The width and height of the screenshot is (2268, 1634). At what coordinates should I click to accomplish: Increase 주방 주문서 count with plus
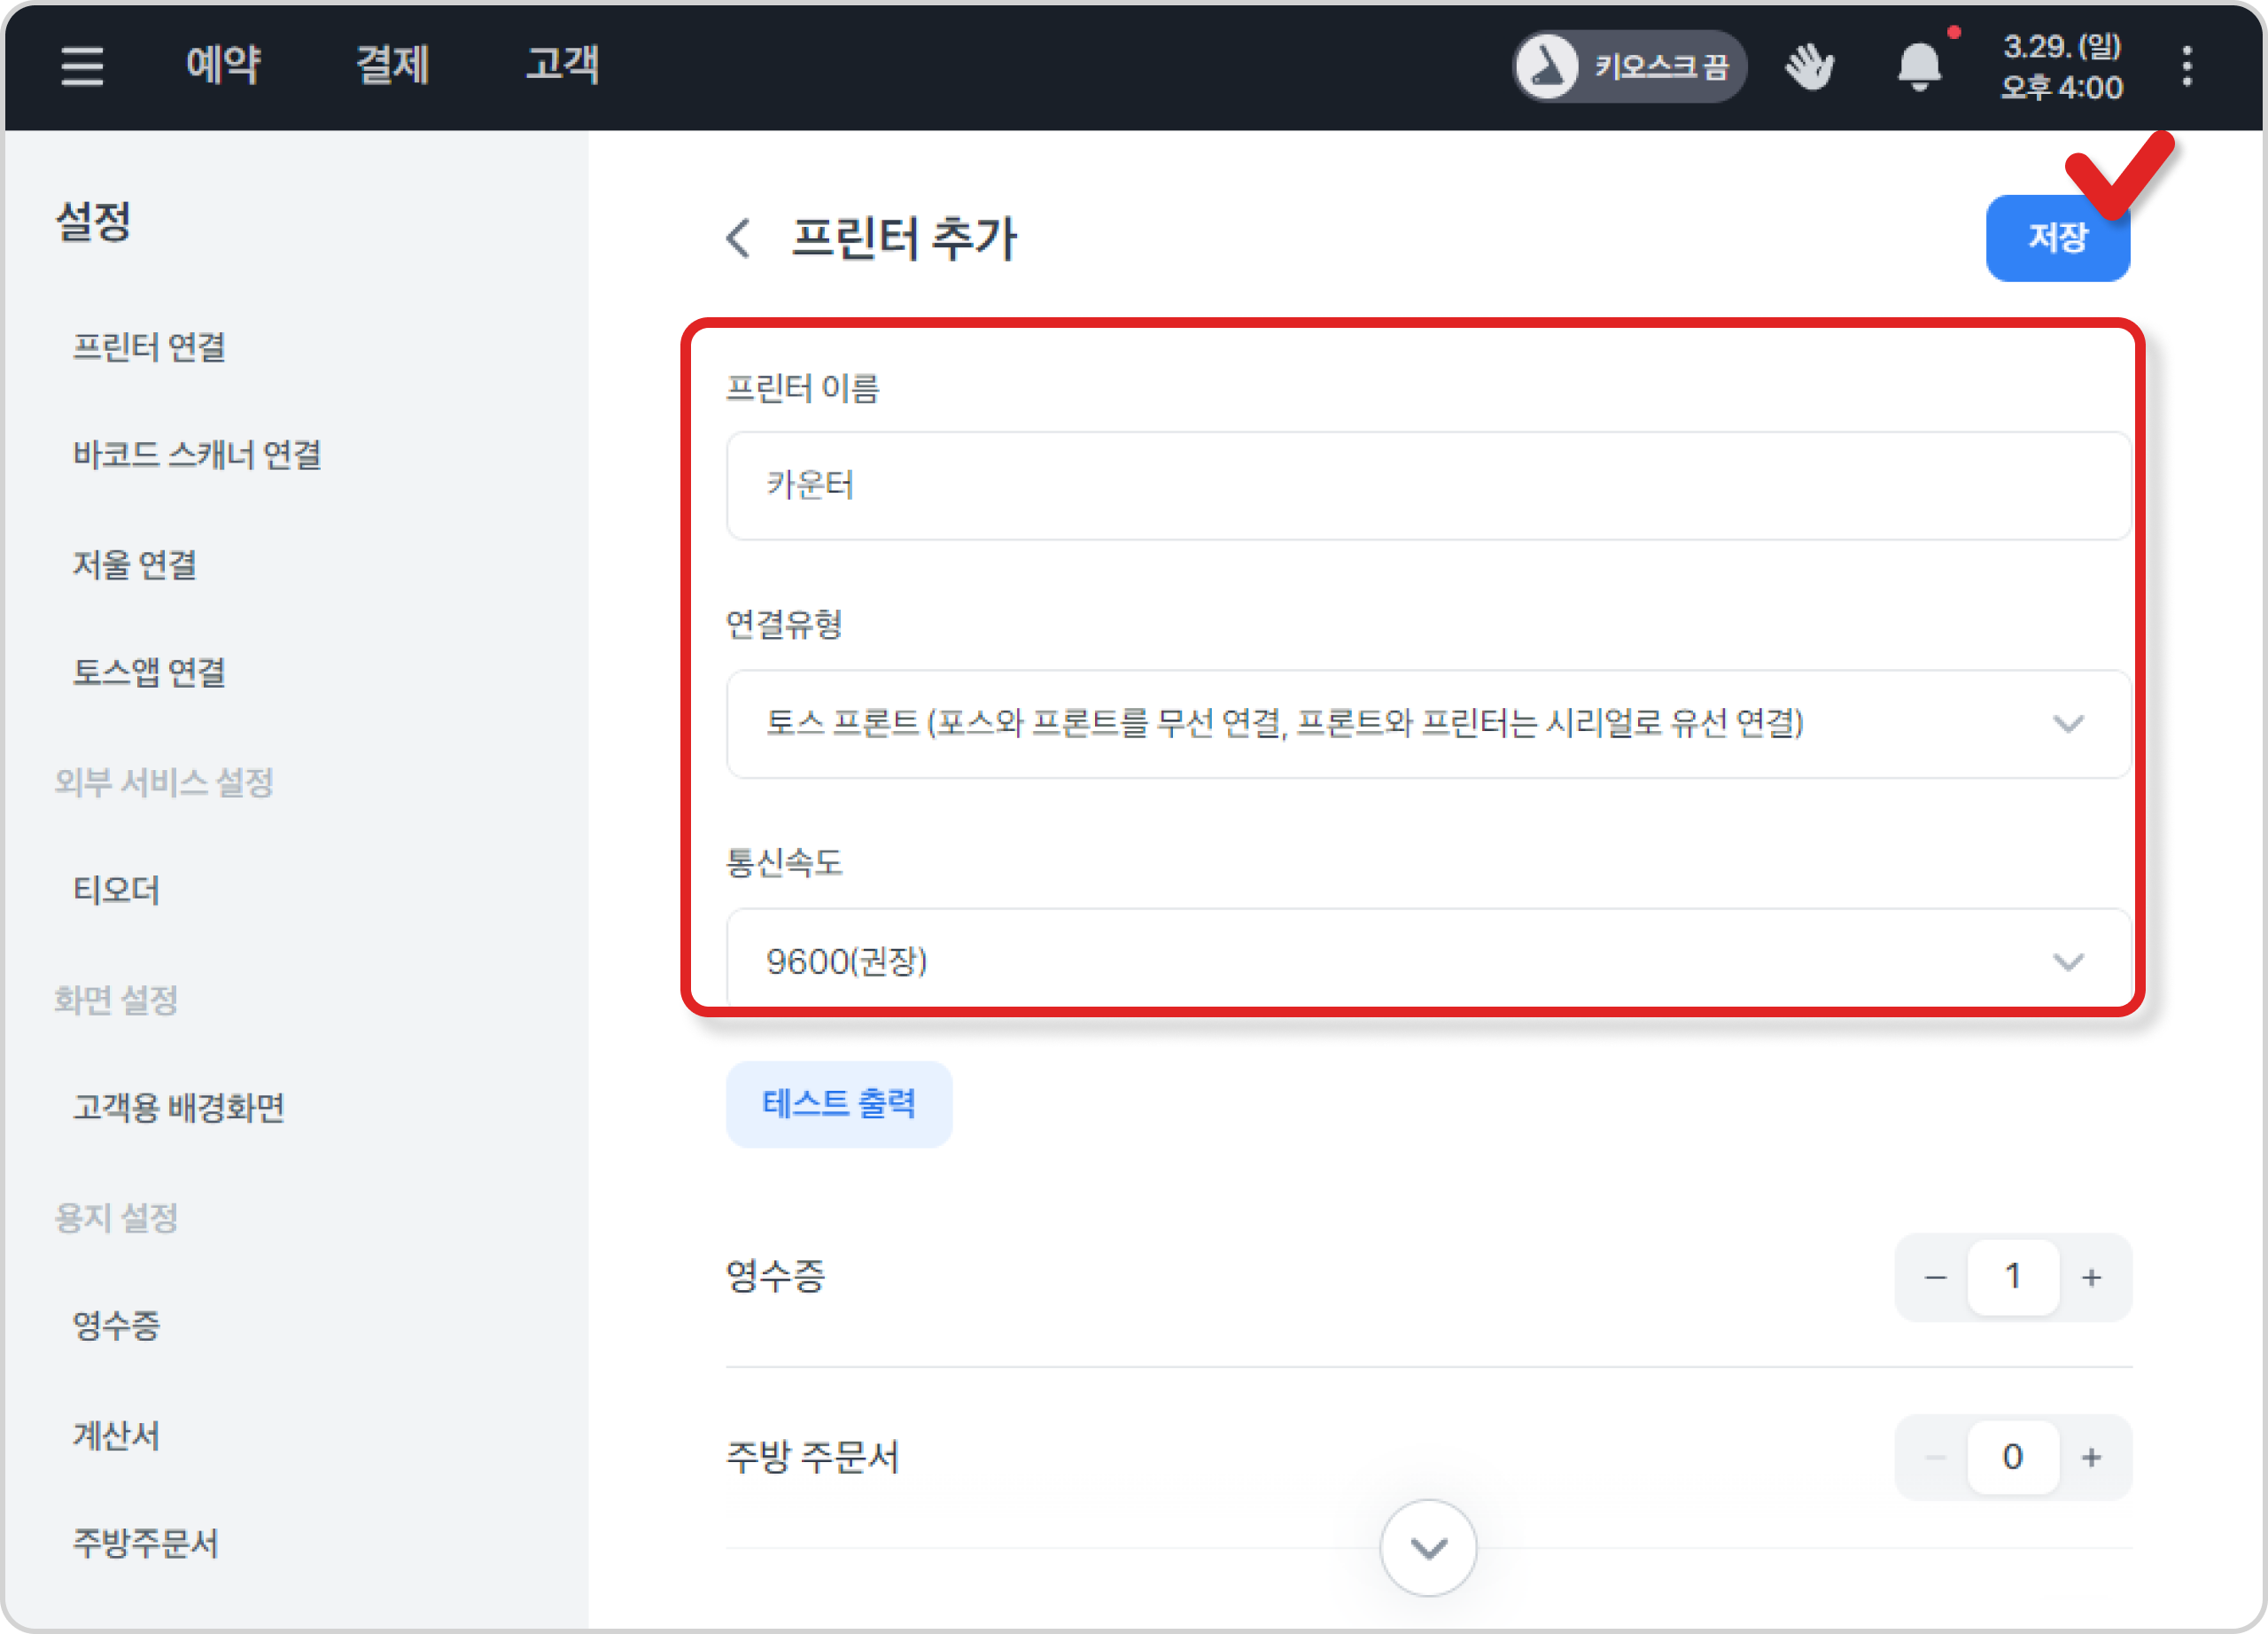tap(2091, 1457)
